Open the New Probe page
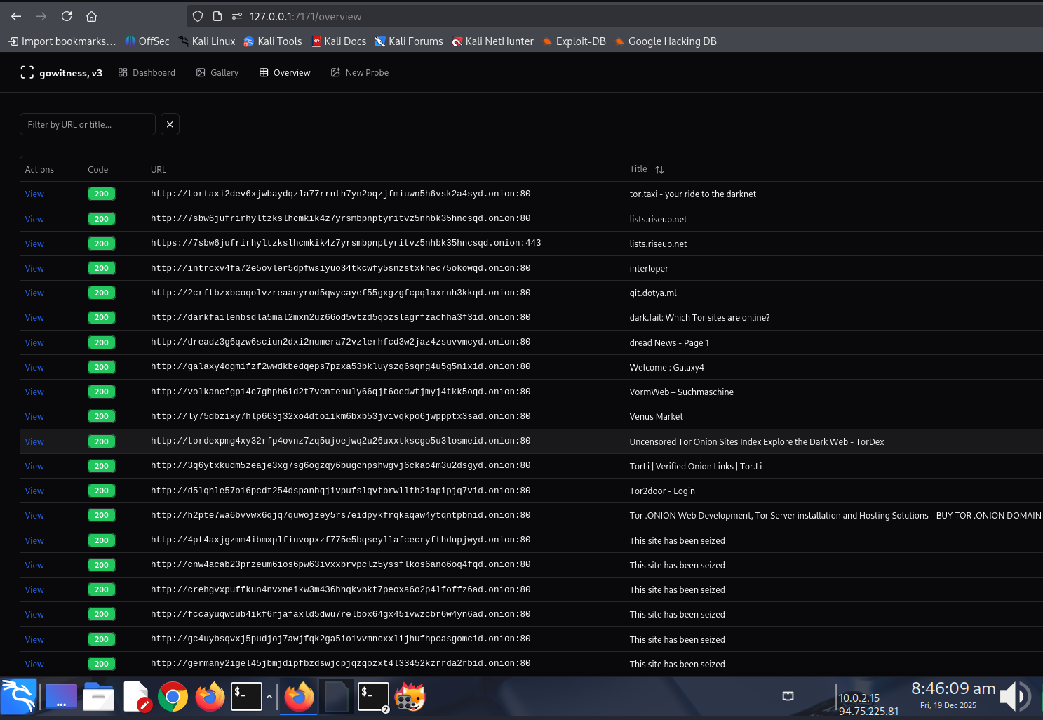This screenshot has width=1043, height=720. pyautogui.click(x=360, y=72)
